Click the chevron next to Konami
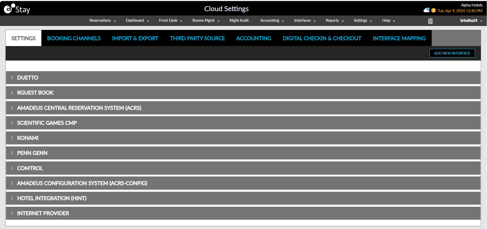The width and height of the screenshot is (487, 229). click(12, 138)
